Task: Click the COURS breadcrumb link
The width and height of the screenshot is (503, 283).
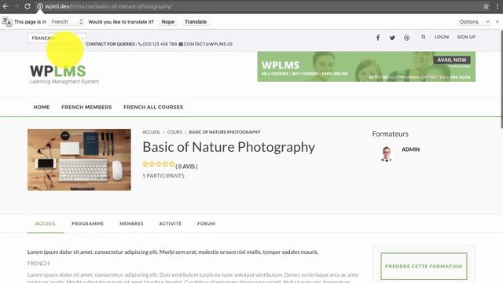Action: click(174, 132)
